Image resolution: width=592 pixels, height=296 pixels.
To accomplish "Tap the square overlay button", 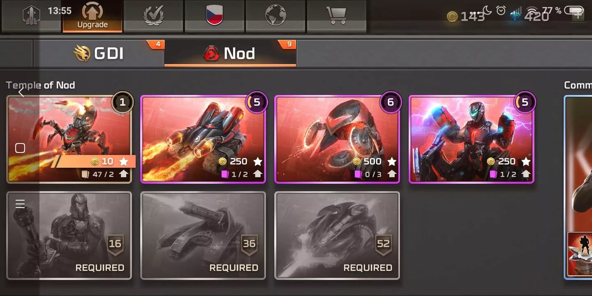I will tap(20, 148).
